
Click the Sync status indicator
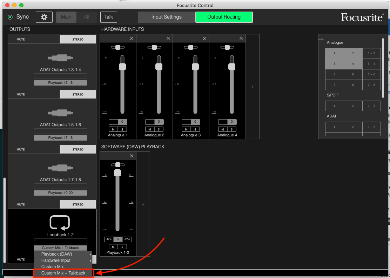(10, 17)
